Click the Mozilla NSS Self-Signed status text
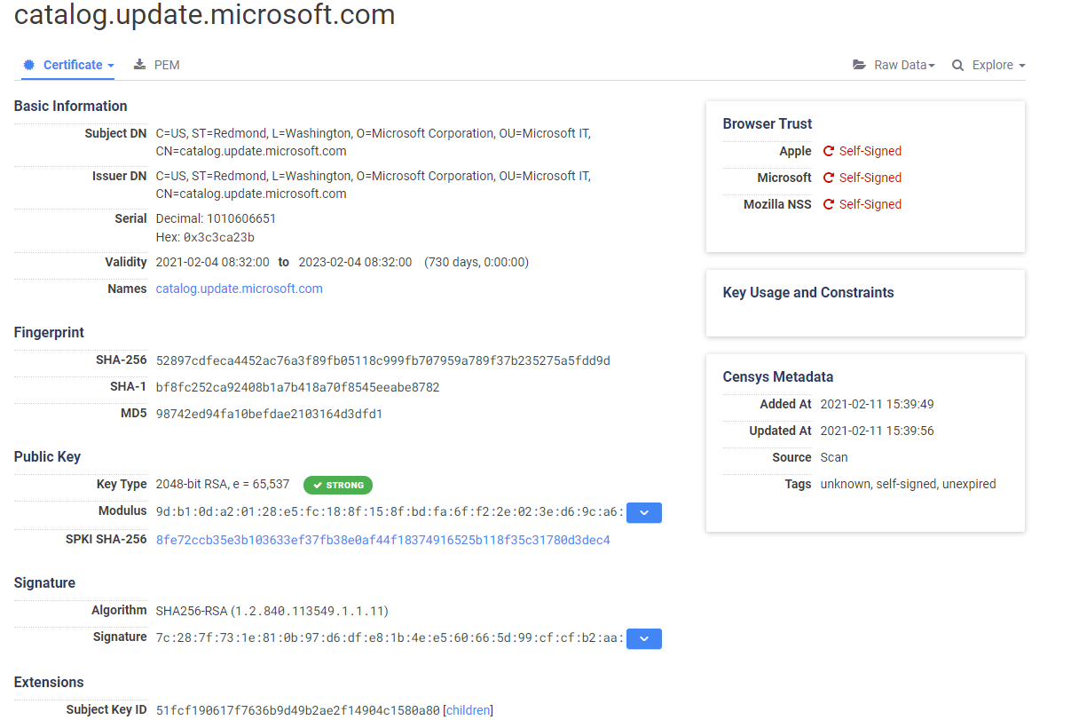The height and width of the screenshot is (720, 1079). click(x=870, y=204)
